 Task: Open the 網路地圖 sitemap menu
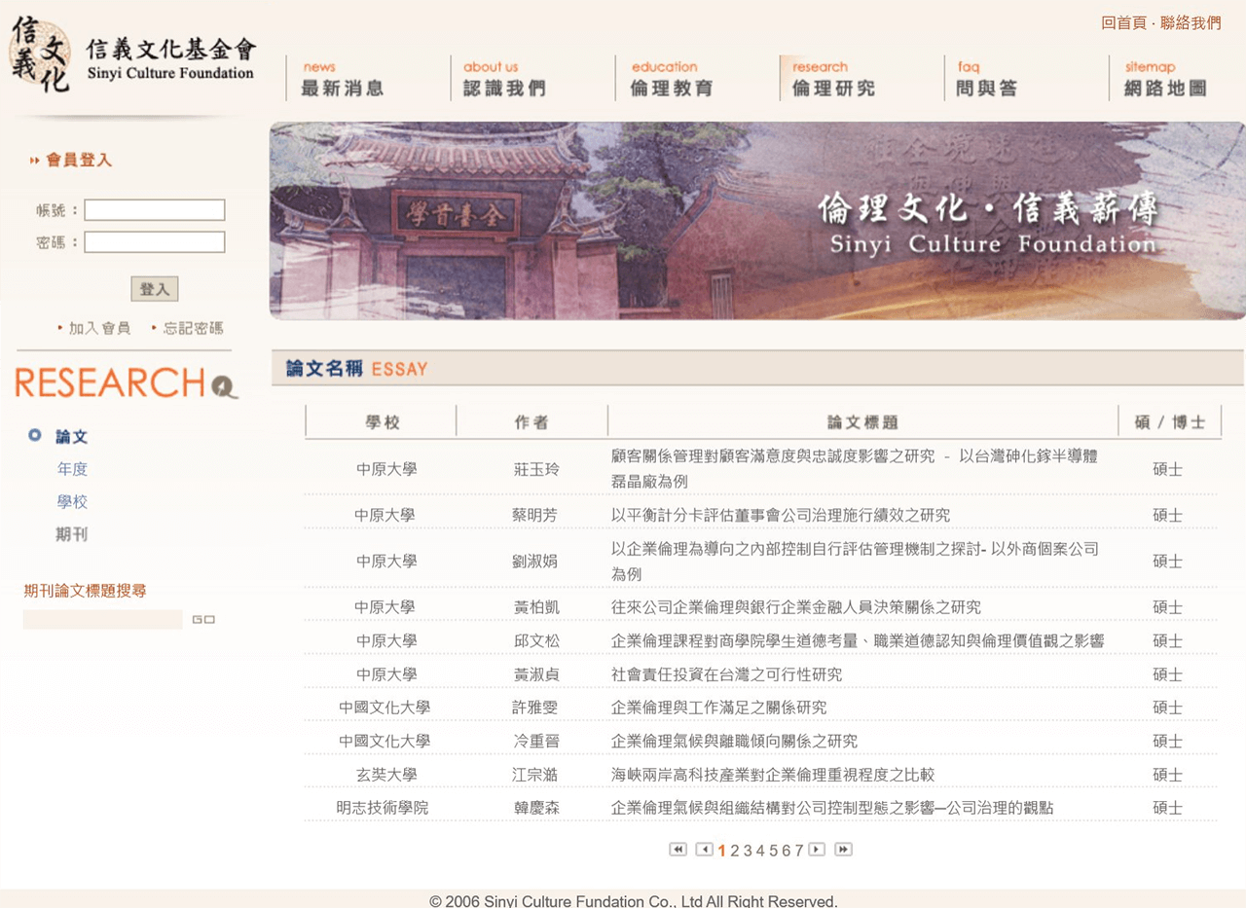click(1164, 80)
